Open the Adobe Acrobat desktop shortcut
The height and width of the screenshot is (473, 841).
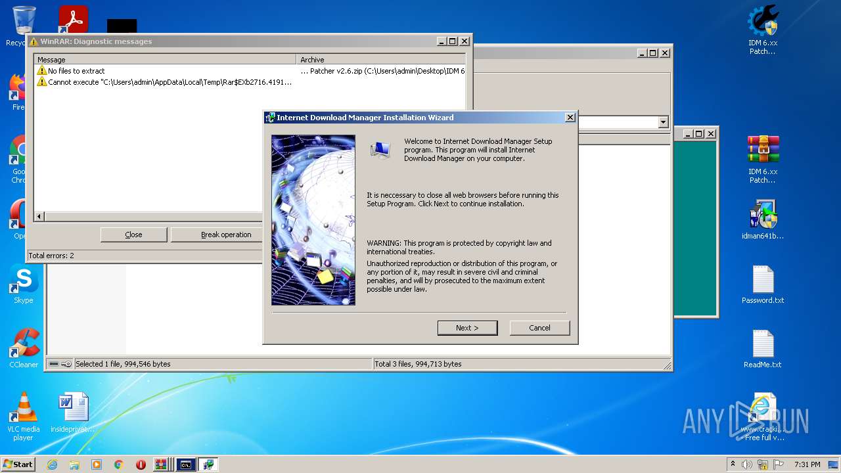pos(73,20)
